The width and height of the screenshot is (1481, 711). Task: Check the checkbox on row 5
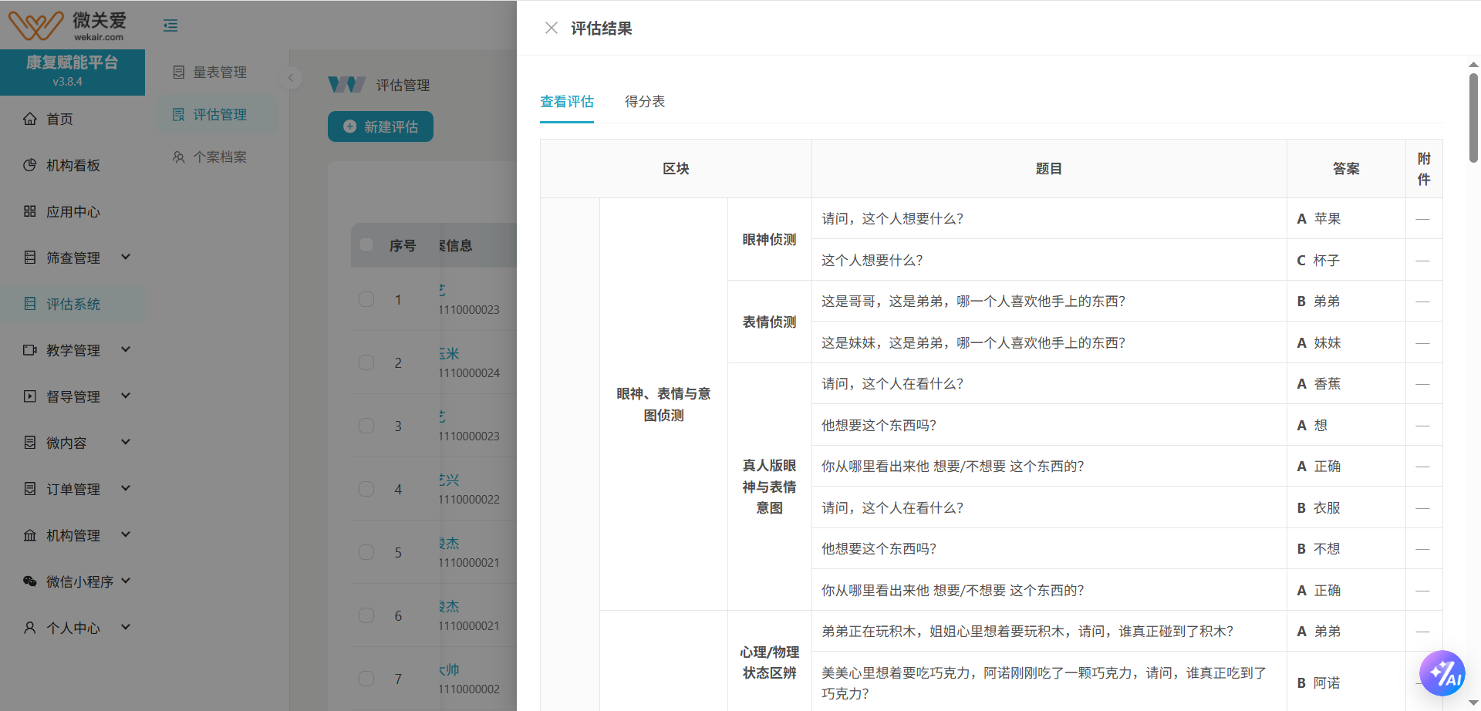pos(366,552)
